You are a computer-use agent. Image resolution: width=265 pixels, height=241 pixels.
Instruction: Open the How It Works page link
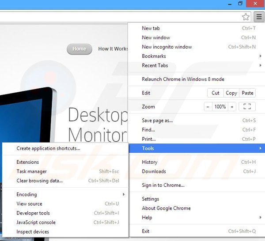113,49
